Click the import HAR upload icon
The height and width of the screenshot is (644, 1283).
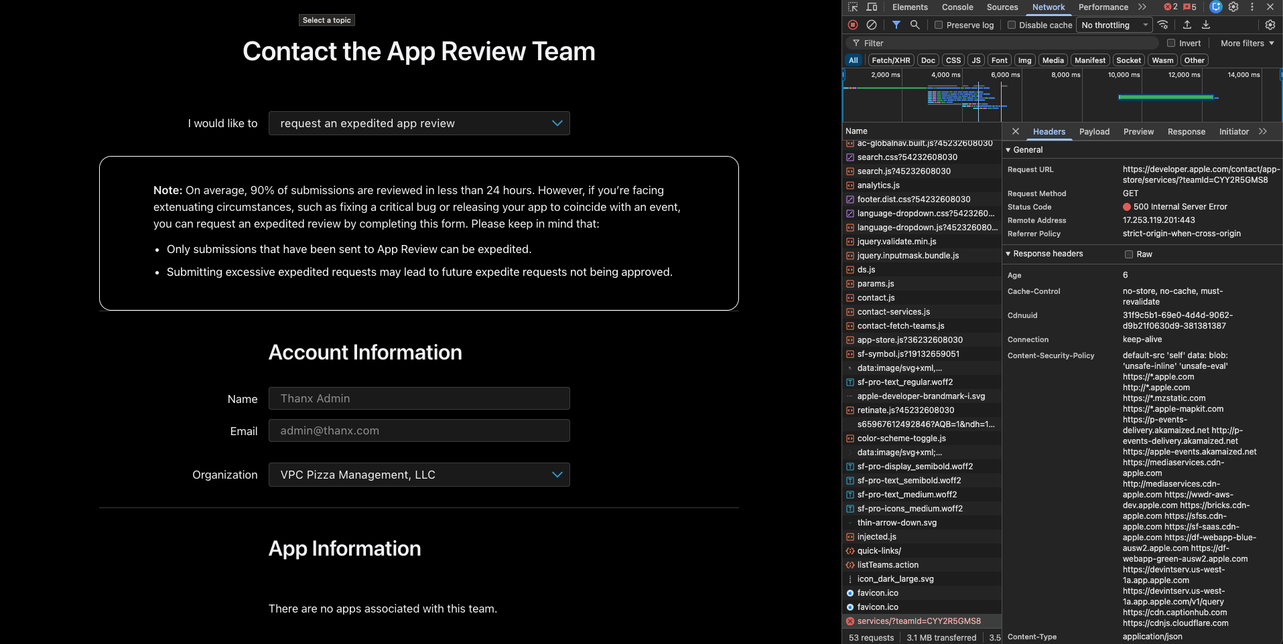click(x=1187, y=25)
